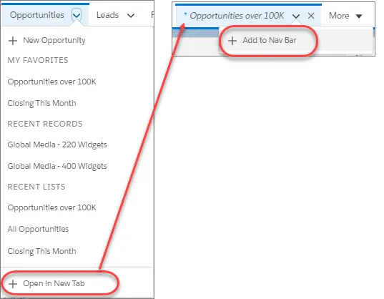This screenshot has width=384, height=299.
Task: Open Opportunities over 100K under Recent Lists
Action: tap(51, 207)
